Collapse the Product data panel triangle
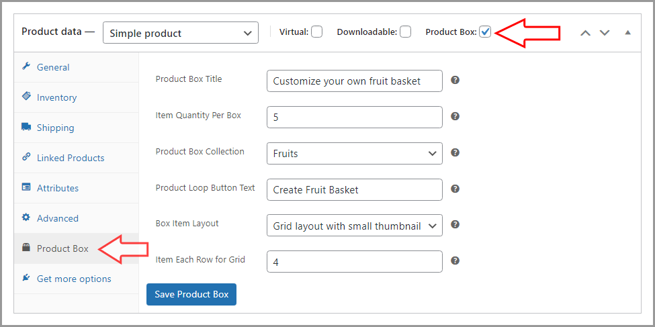This screenshot has height=327, width=655. (627, 32)
